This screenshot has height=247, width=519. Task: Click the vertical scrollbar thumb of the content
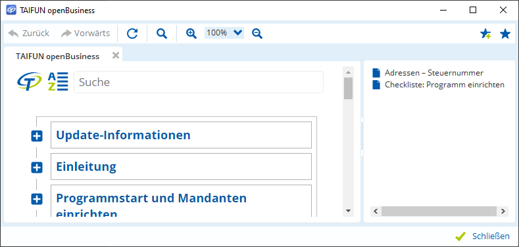[348, 88]
